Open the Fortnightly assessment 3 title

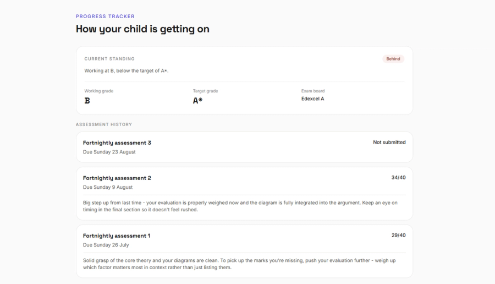click(117, 143)
